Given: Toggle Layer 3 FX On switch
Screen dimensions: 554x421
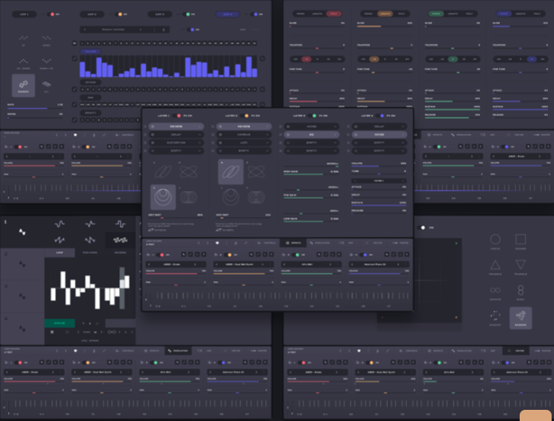Looking at the screenshot, I should pos(313,116).
